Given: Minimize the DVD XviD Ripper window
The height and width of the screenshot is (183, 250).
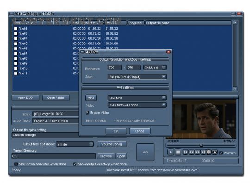Looking at the screenshot, I should pyautogui.click(x=233, y=14).
